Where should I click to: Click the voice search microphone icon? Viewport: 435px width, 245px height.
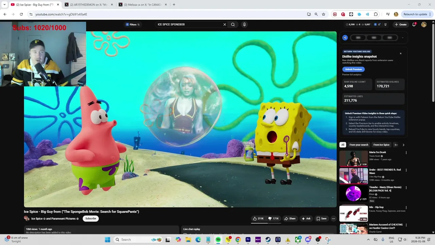pyautogui.click(x=244, y=24)
